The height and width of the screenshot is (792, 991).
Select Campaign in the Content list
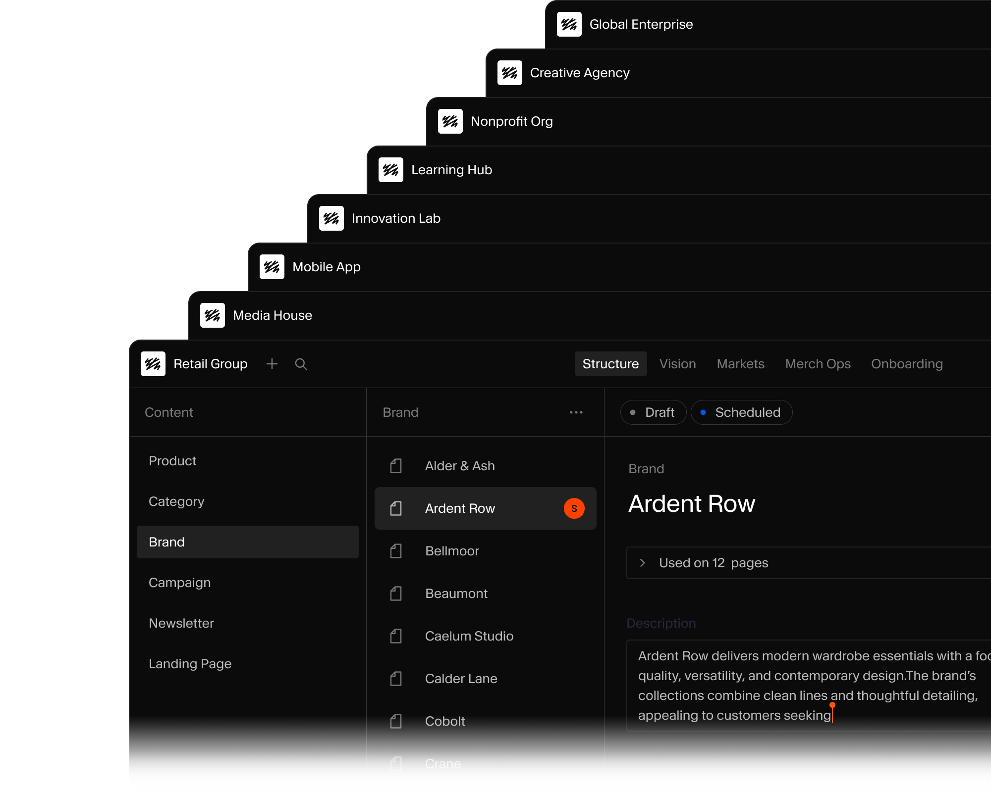[x=179, y=583]
